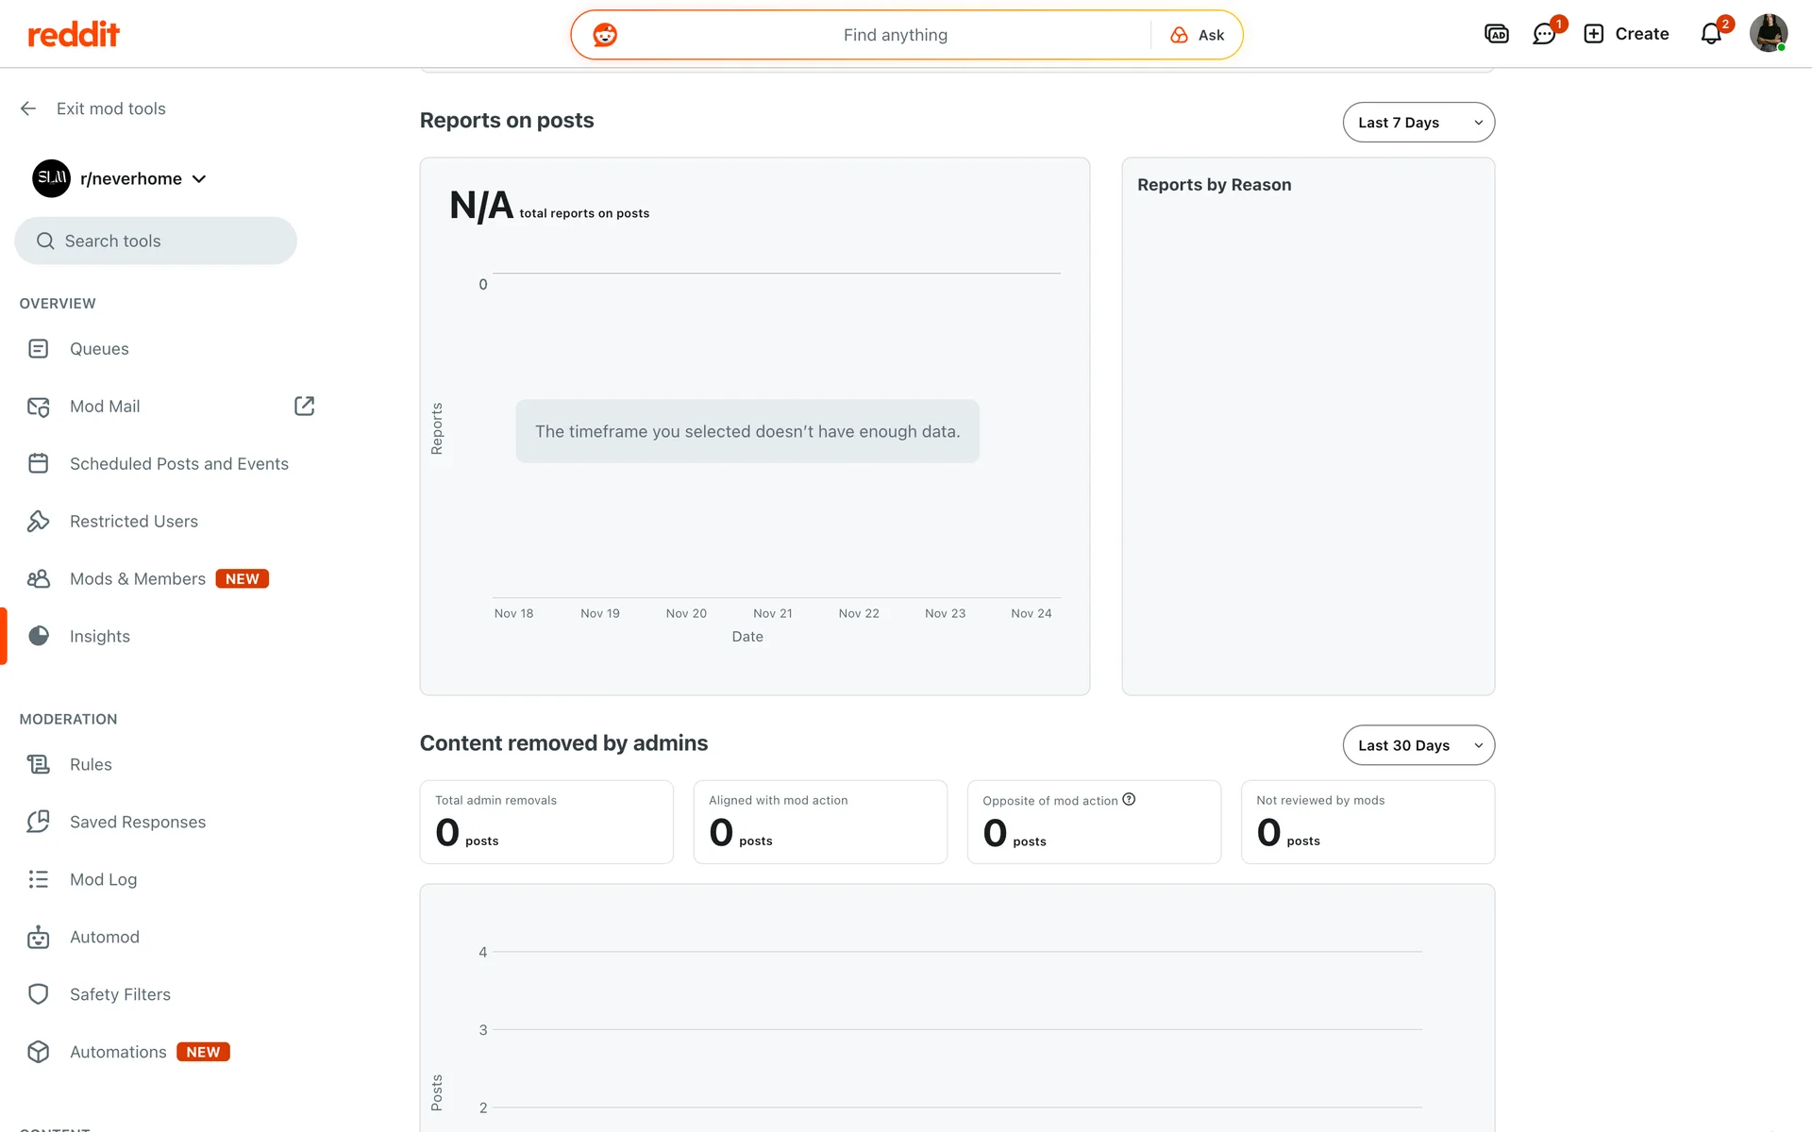Expand the r/neverhome community switcher

198,179
